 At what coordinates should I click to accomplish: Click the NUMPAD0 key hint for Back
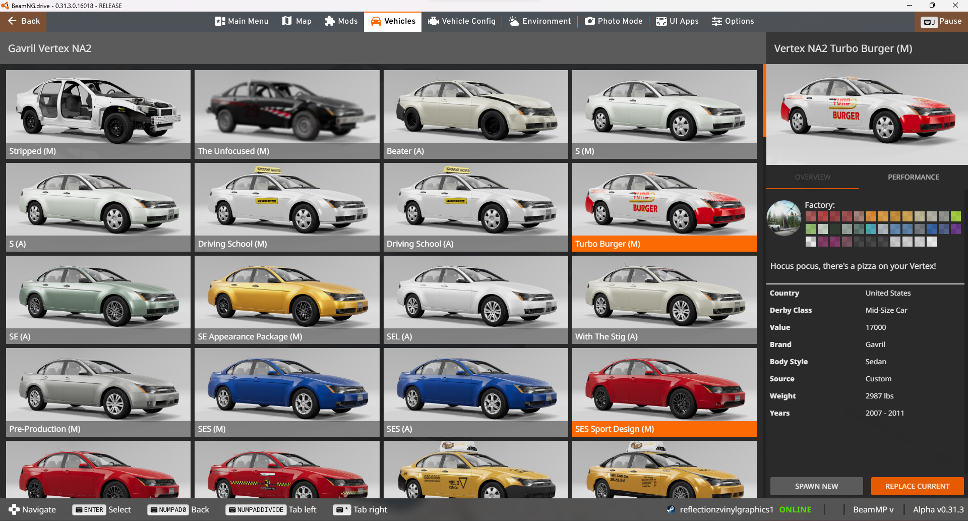click(x=168, y=510)
